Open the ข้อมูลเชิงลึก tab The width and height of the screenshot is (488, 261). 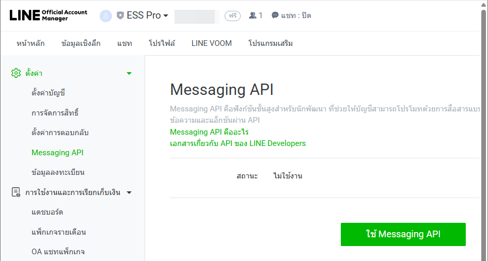pos(81,43)
